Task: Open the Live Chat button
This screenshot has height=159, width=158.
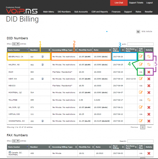Action: 119,3
